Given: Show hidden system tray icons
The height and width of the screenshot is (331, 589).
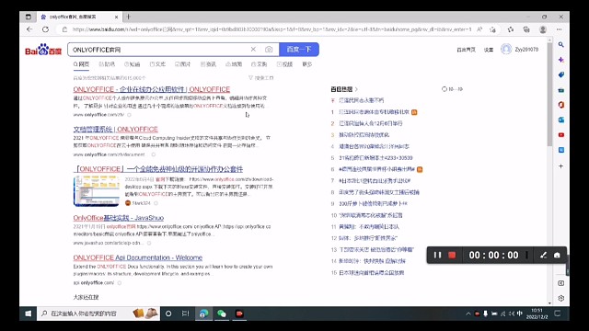Looking at the screenshot, I should click(x=468, y=314).
